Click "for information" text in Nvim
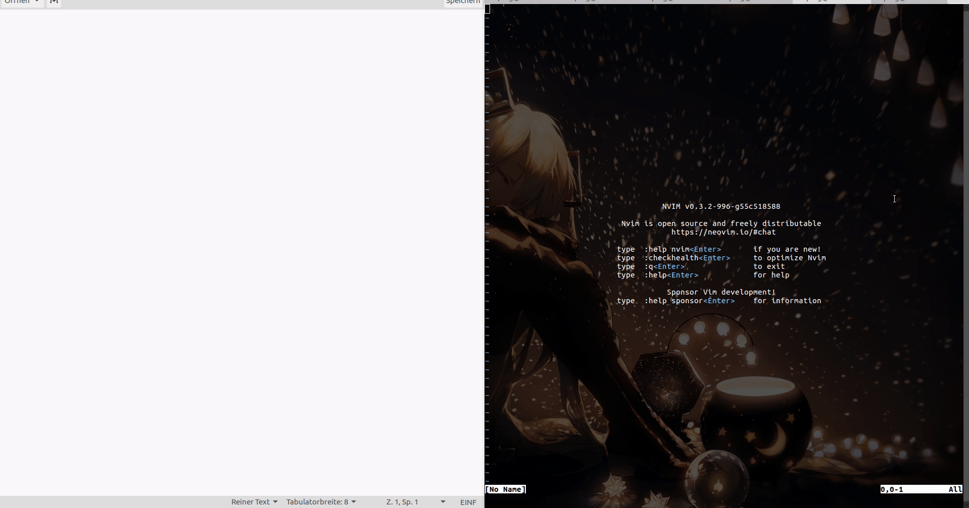 787,301
